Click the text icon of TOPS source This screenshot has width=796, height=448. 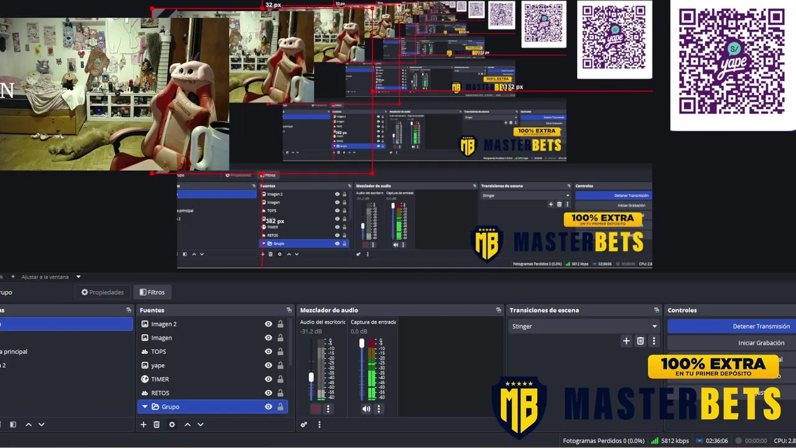145,352
